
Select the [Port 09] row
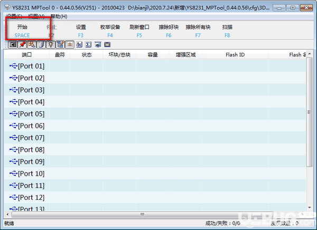pyautogui.click(x=155, y=161)
